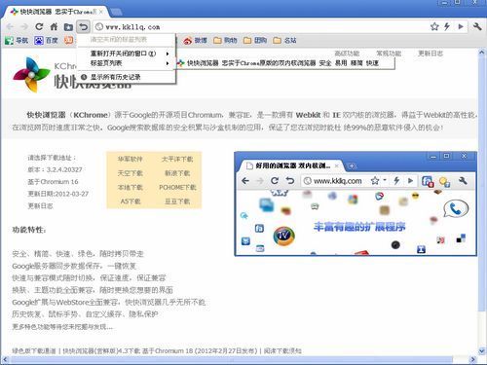This screenshot has height=365, width=487.
Task: Click the vertical scrollbar down arrow
Action: pyautogui.click(x=482, y=350)
